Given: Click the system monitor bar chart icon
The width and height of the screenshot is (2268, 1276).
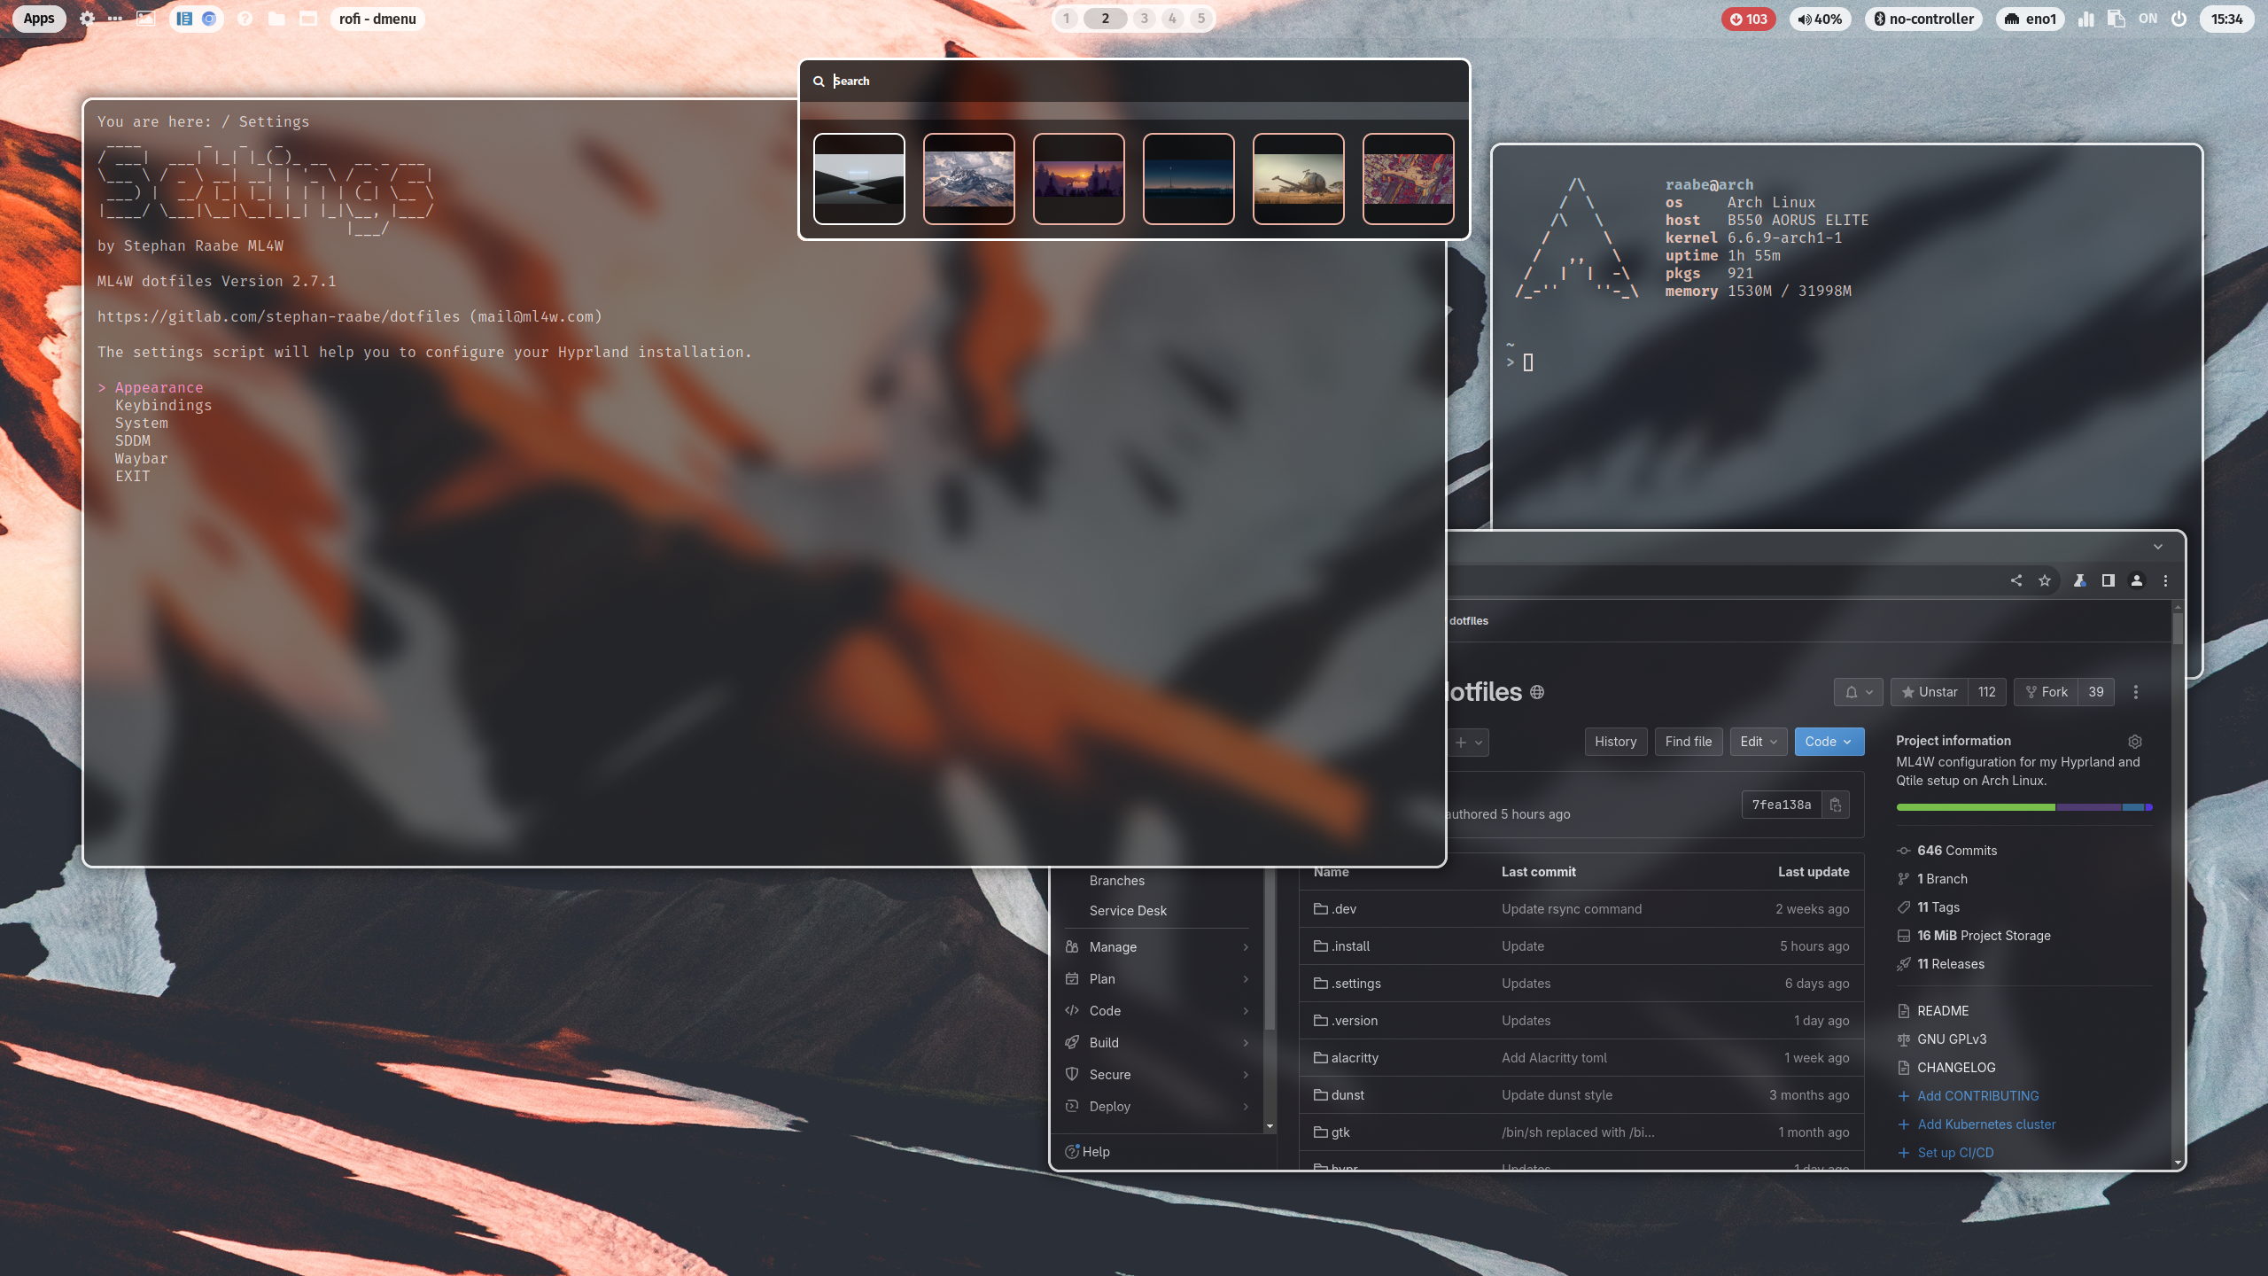Looking at the screenshot, I should click(2086, 19).
